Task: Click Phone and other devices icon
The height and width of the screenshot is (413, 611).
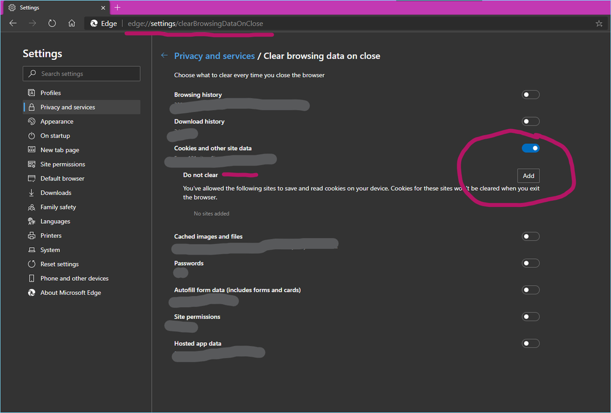Action: [32, 278]
